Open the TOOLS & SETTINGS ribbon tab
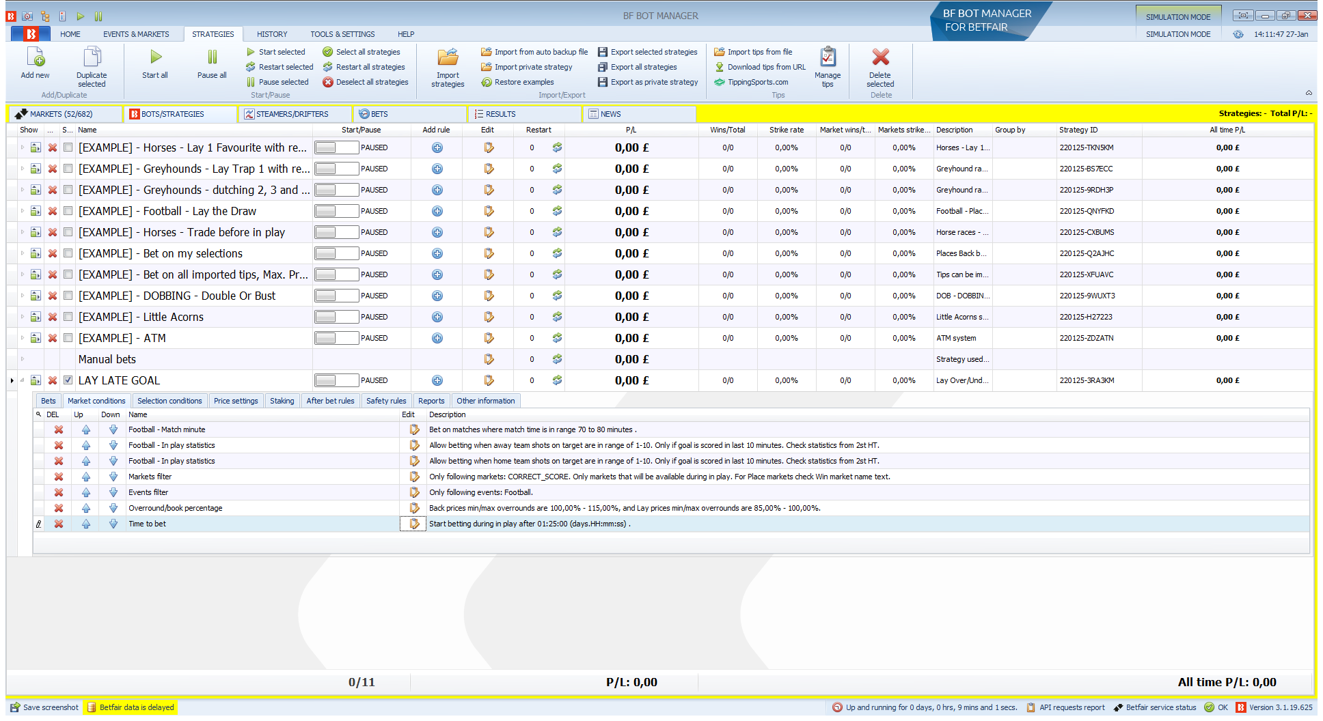The height and width of the screenshot is (721, 1323). coord(342,34)
